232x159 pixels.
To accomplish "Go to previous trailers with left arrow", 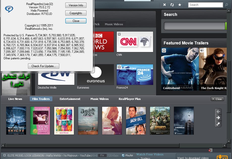I will (x=218, y=112).
